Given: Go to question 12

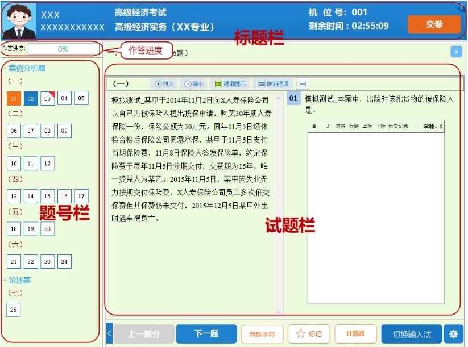Looking at the screenshot, I should click(47, 164).
